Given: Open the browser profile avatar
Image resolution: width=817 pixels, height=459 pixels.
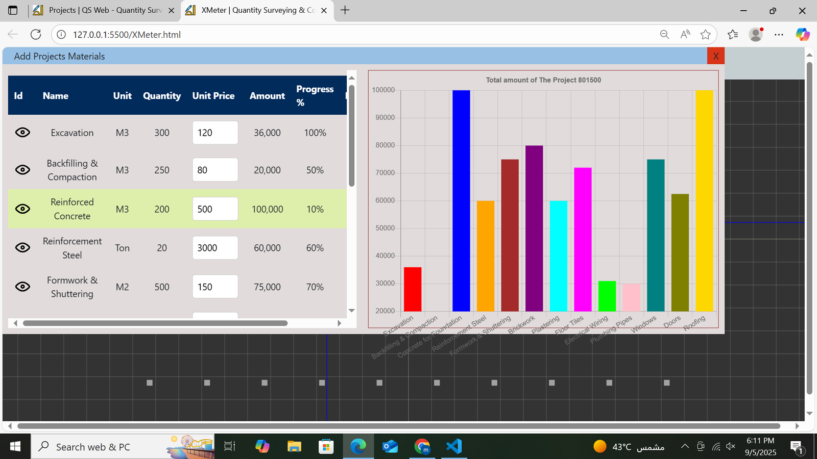Looking at the screenshot, I should tap(756, 35).
